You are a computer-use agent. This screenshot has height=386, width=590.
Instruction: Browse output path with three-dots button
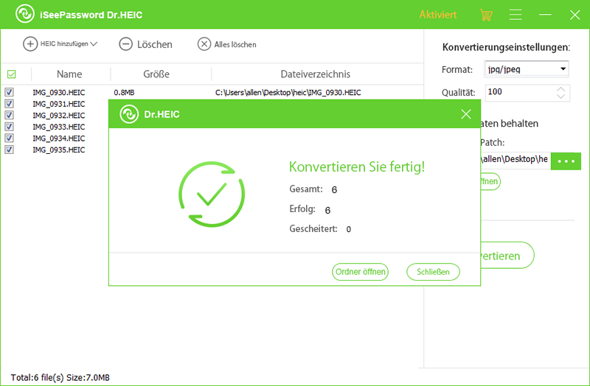click(566, 161)
